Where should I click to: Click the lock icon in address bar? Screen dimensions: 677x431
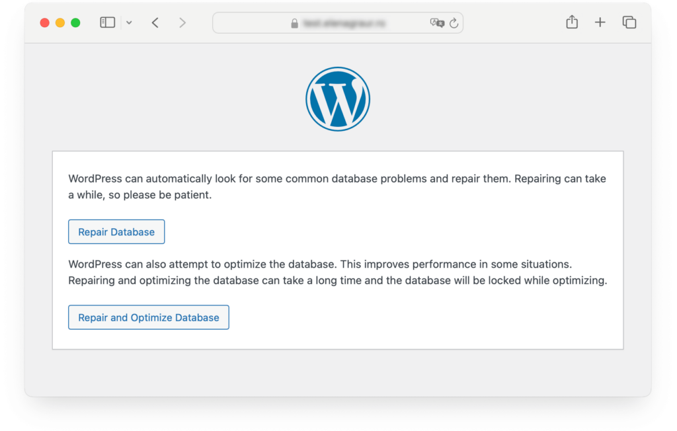[x=294, y=23]
